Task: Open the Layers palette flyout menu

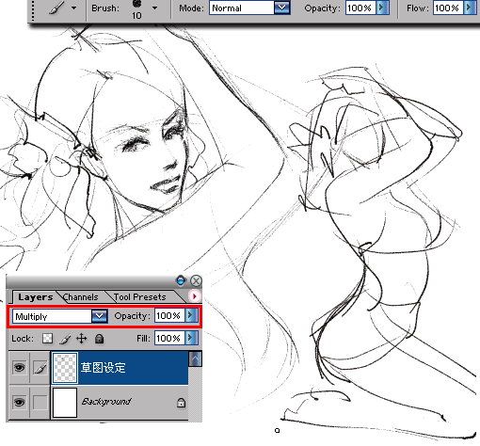Action: click(195, 296)
